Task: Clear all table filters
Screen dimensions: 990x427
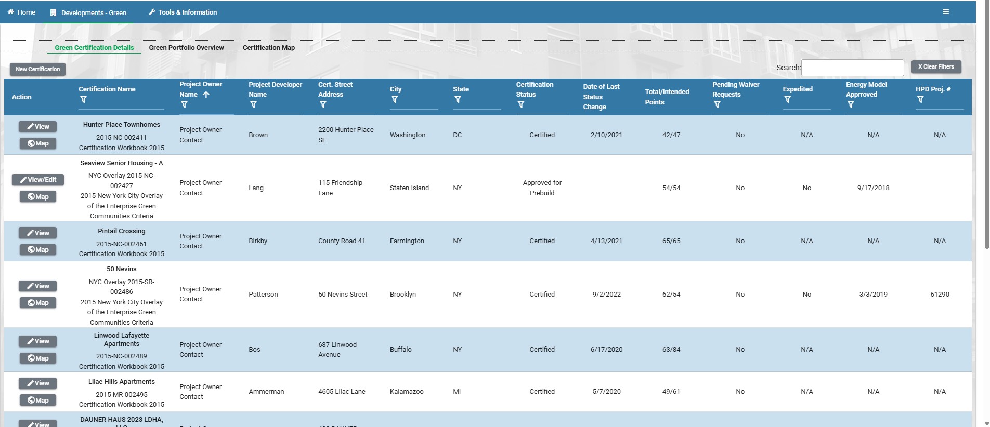Action: click(936, 66)
